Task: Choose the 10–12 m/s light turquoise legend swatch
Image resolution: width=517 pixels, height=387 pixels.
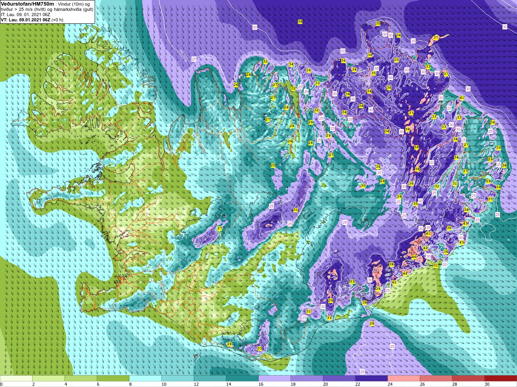Action: point(178,379)
